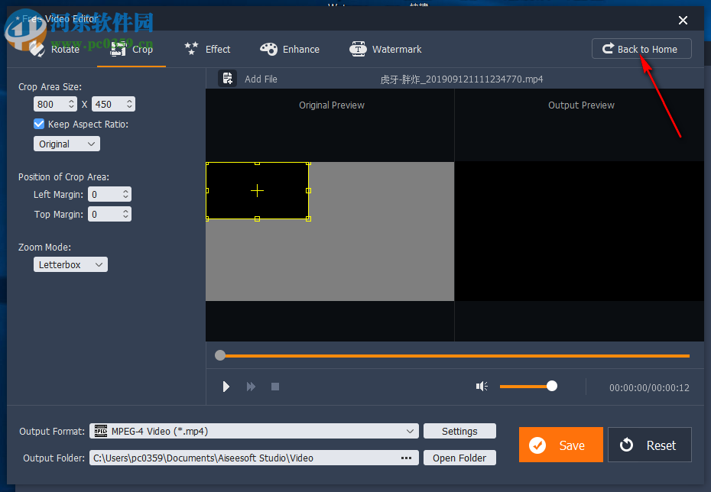Adjust the volume slider

tap(551, 386)
